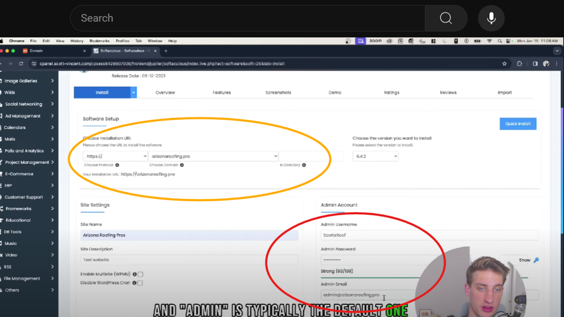This screenshot has height=317, width=564.
Task: Open the Install tab dropdown arrow
Action: tap(134, 92)
